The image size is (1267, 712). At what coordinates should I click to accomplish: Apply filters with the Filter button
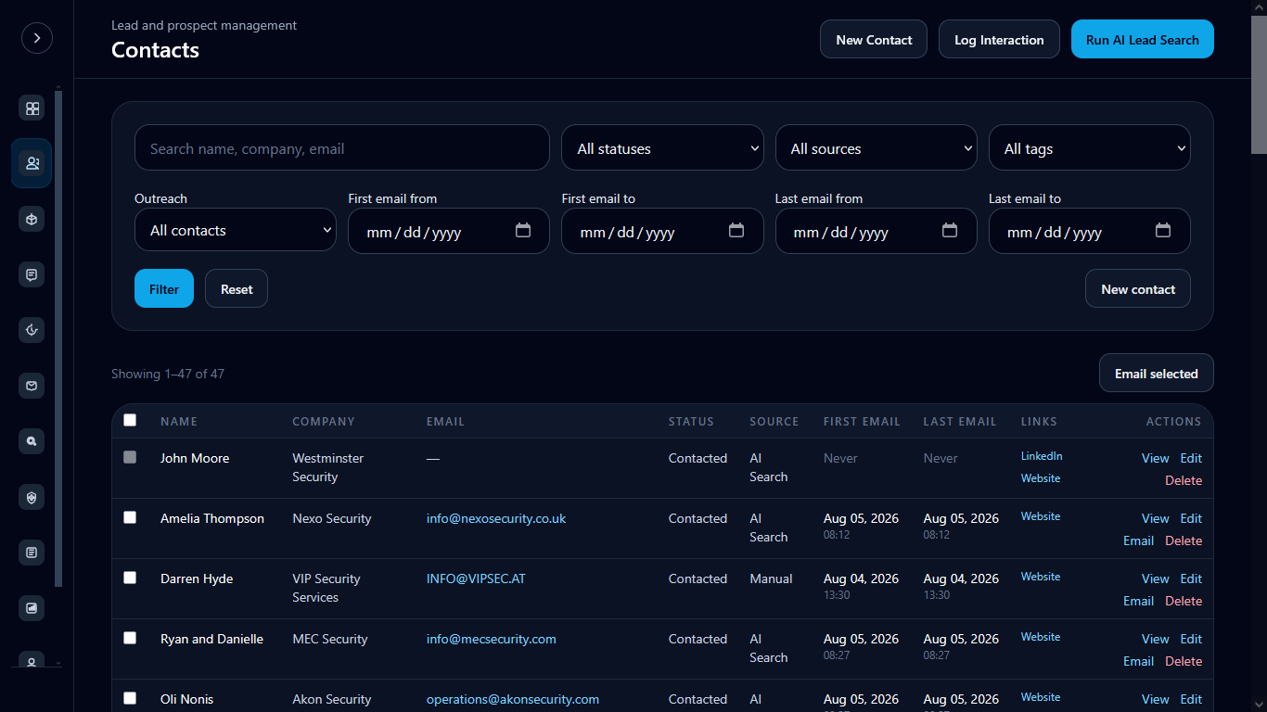[164, 289]
